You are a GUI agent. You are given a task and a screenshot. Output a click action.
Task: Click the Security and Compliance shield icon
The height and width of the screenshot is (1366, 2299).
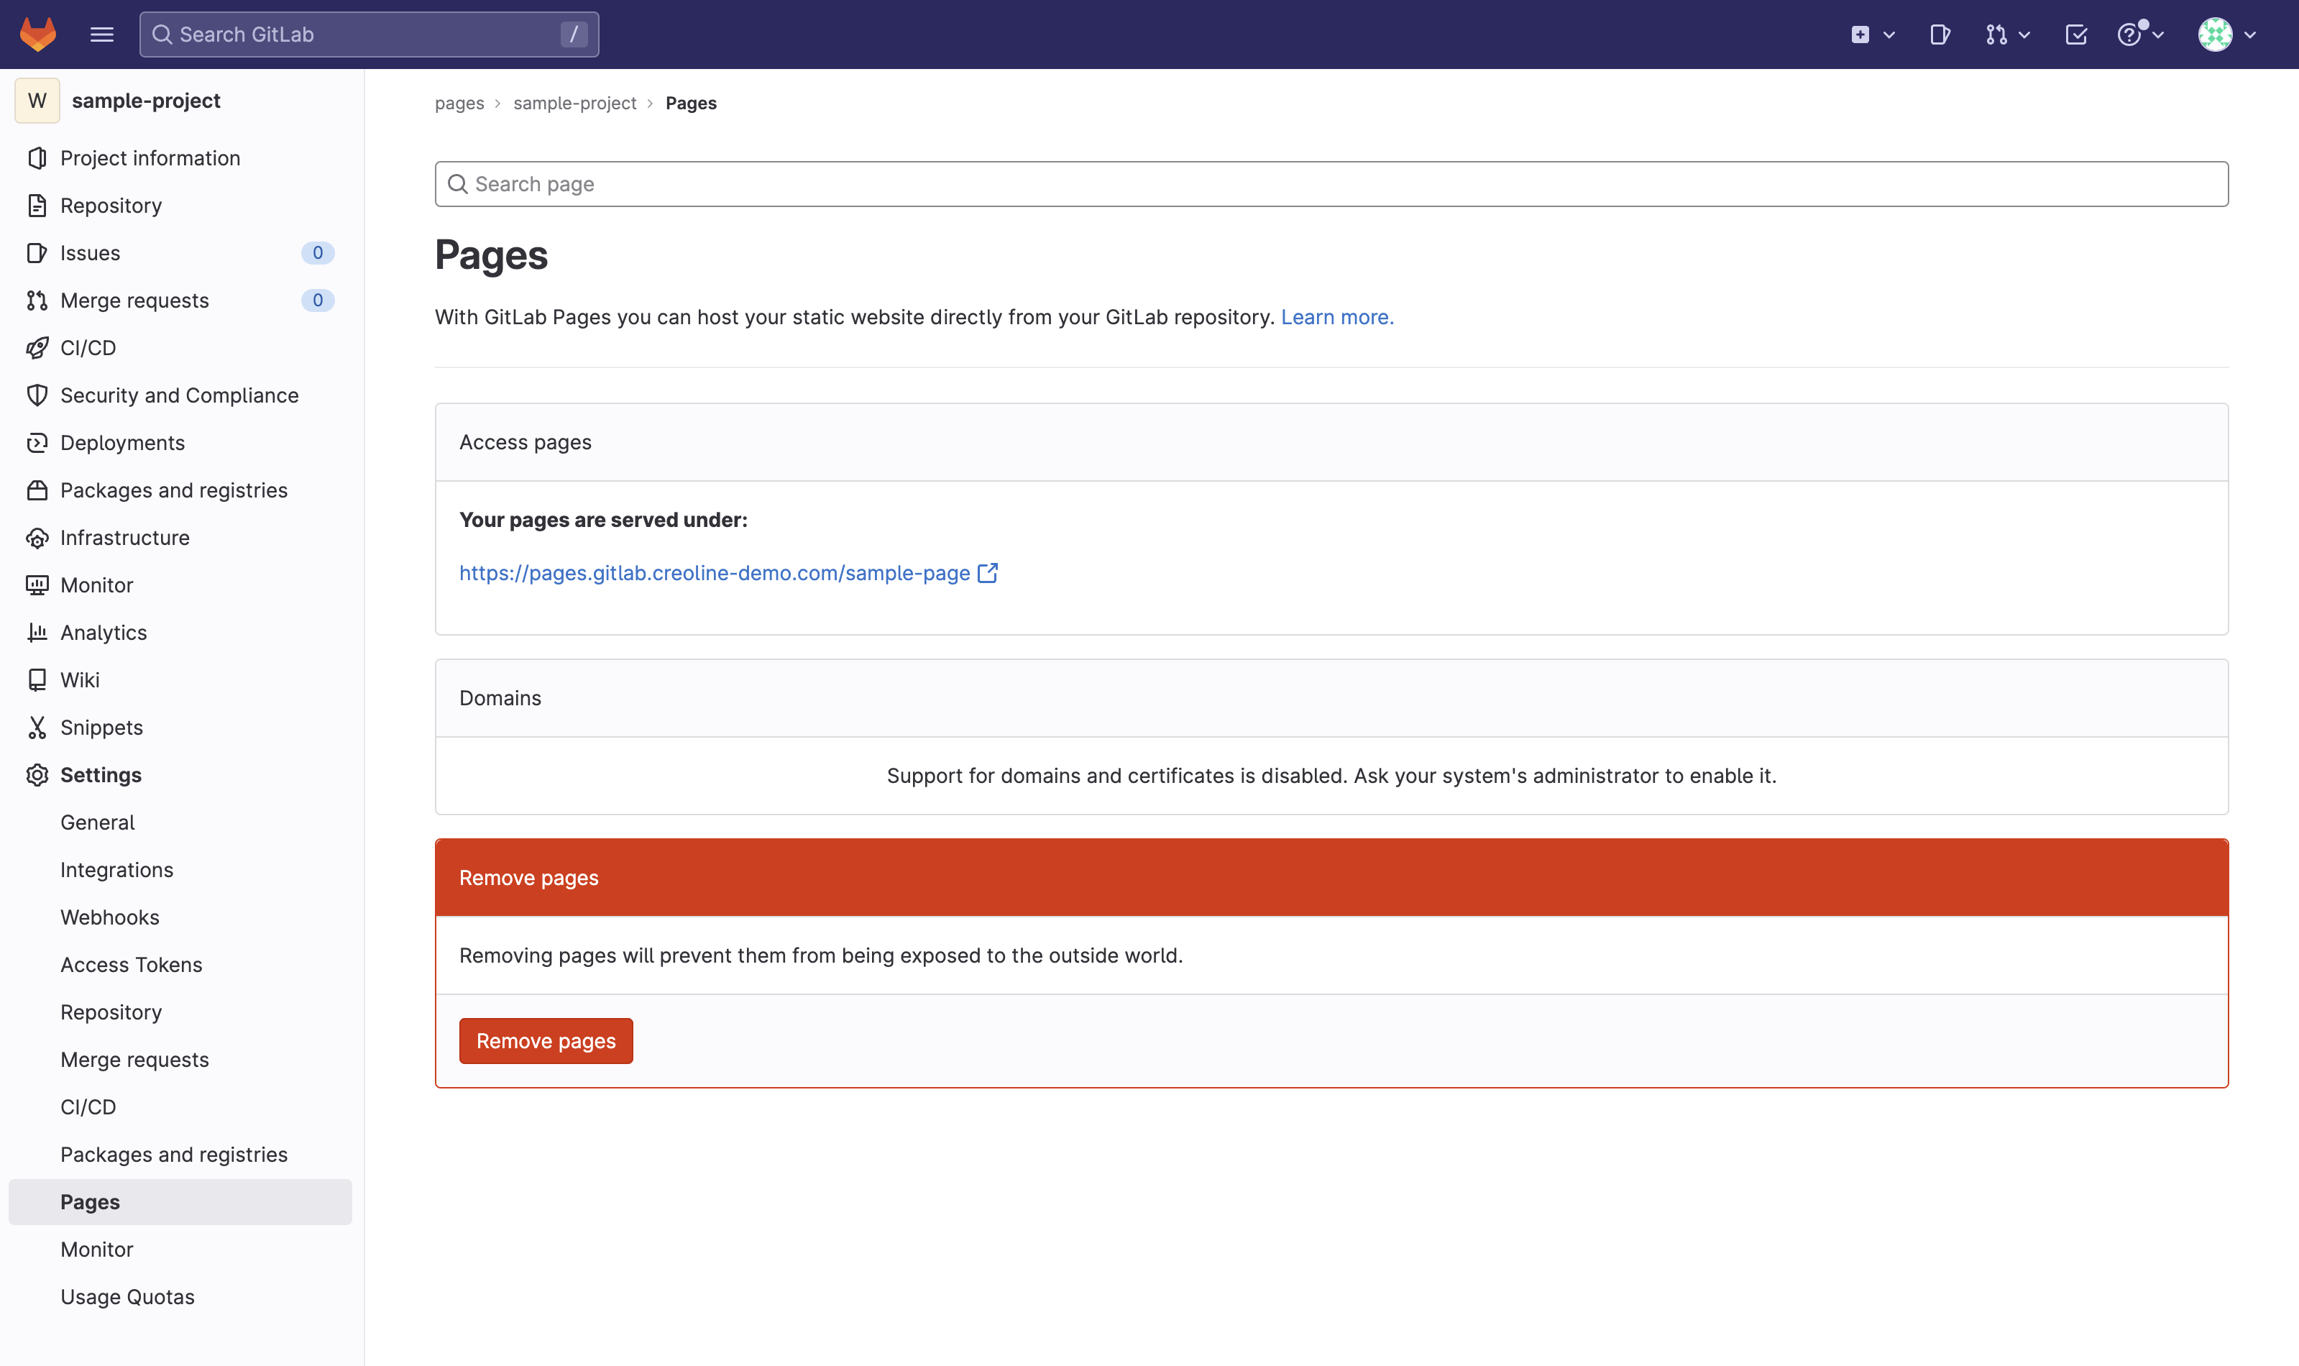click(37, 395)
